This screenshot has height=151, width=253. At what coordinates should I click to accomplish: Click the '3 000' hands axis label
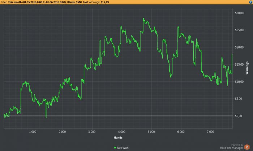(92, 132)
